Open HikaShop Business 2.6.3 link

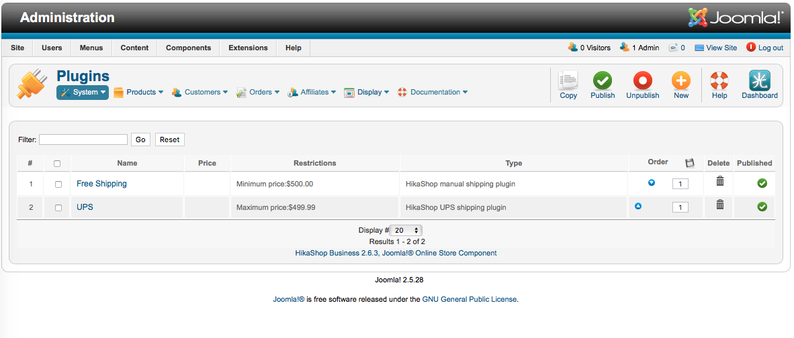pyautogui.click(x=396, y=253)
